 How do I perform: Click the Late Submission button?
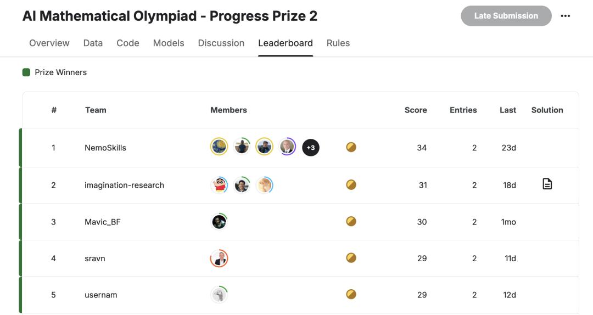506,16
